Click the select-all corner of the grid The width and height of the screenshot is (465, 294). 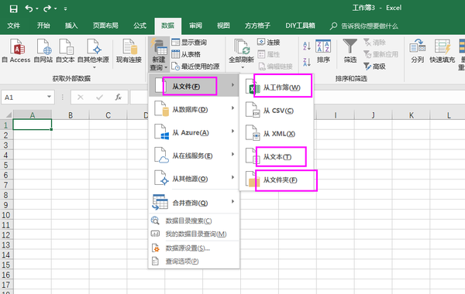(6, 115)
